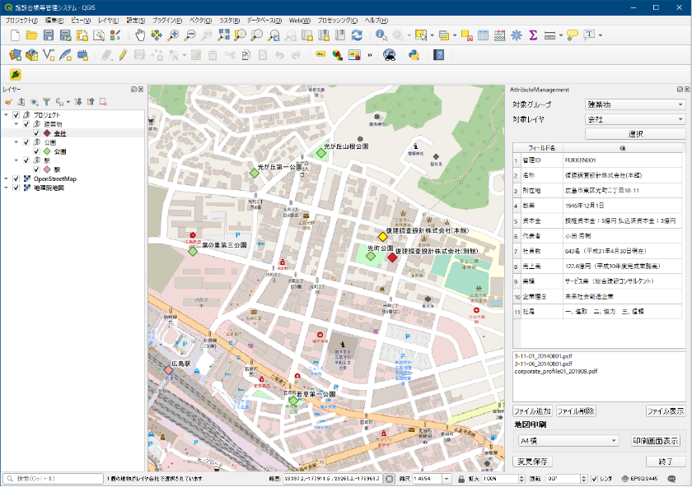The width and height of the screenshot is (692, 487).
Task: Pan the map to the selection
Action: [157, 35]
